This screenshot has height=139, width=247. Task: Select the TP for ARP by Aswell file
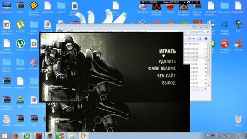pyautogui.click(x=211, y=8)
